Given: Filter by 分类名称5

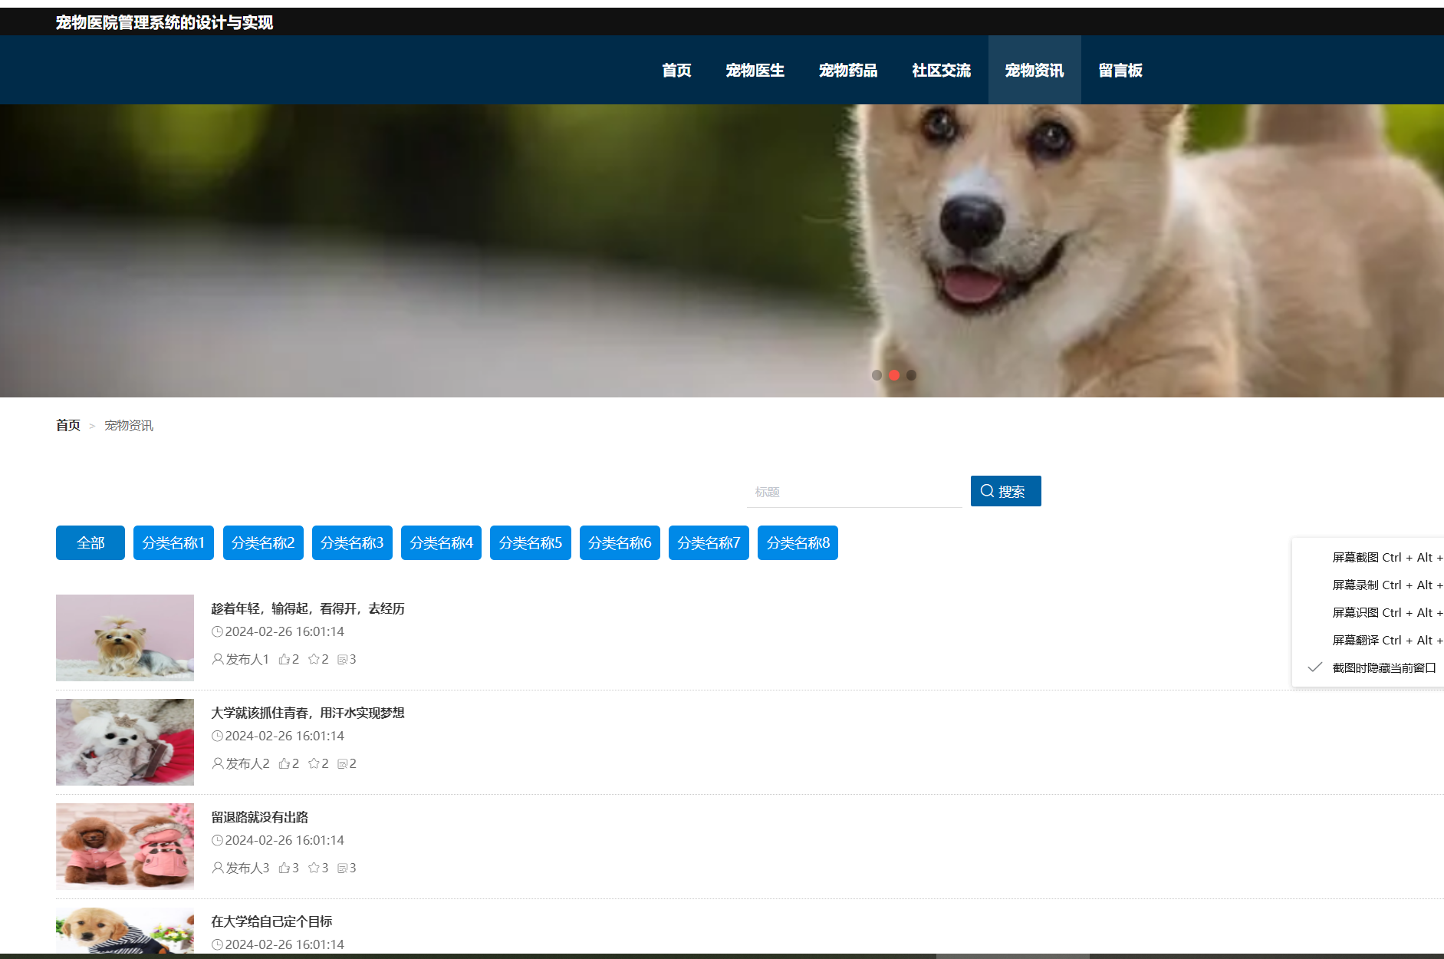Looking at the screenshot, I should 531,542.
